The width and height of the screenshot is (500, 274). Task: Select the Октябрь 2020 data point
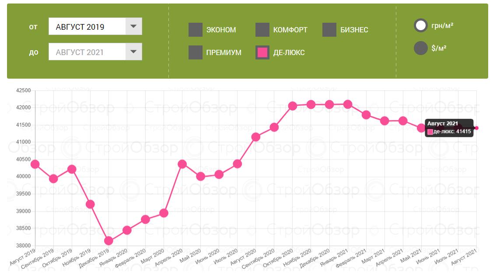(293, 106)
